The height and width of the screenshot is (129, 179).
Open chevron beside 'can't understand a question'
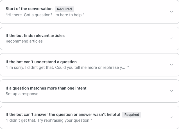[x=171, y=65]
